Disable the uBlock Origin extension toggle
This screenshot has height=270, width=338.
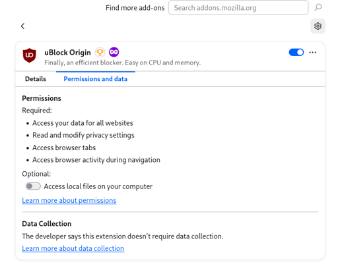coord(296,52)
